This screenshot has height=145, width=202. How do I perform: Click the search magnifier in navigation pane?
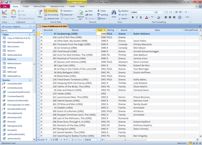click(x=34, y=30)
